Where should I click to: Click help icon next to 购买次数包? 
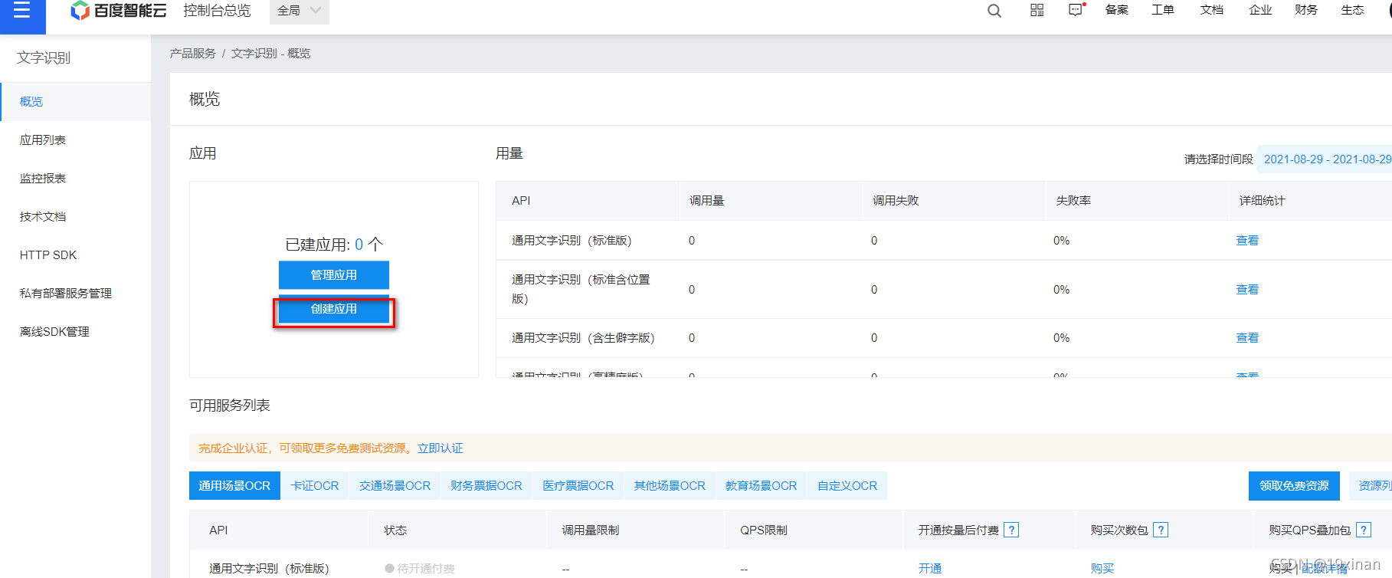[x=1161, y=530]
